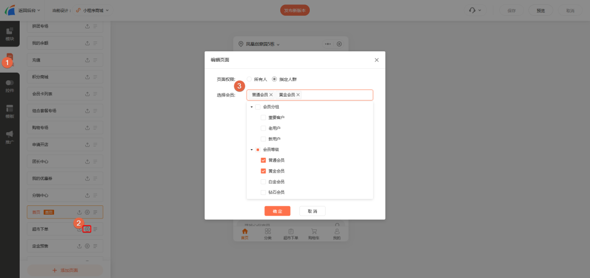Click the 保存 button in top bar

click(x=511, y=10)
